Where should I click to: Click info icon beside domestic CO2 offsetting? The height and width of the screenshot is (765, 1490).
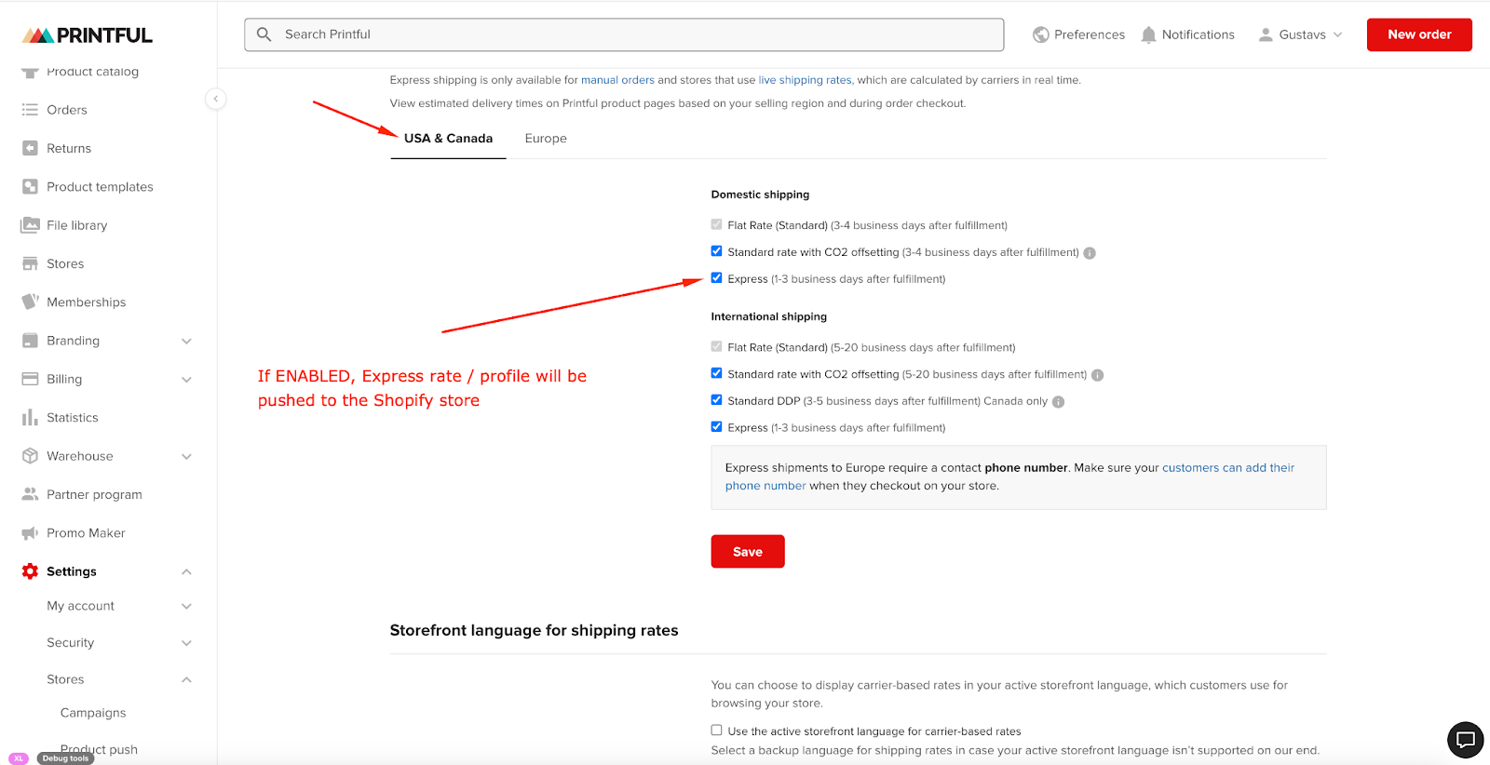tap(1090, 253)
